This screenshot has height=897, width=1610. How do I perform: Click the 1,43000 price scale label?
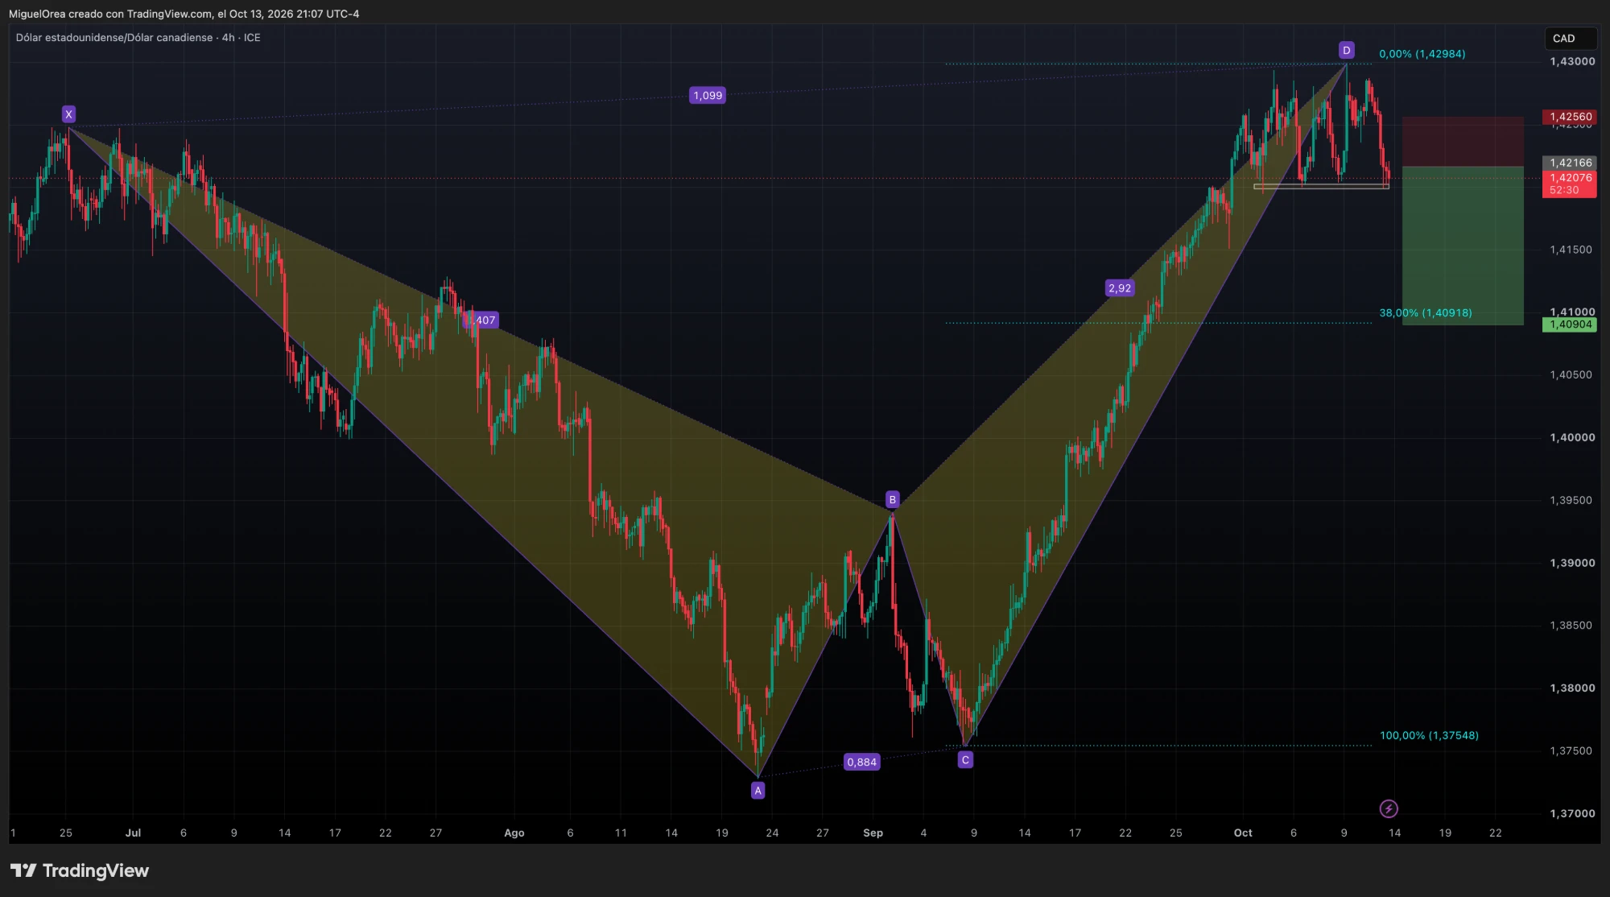[x=1572, y=61]
